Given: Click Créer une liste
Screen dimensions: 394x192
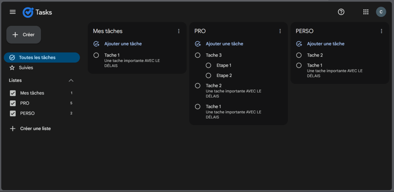Looking at the screenshot, I should click(x=35, y=129).
